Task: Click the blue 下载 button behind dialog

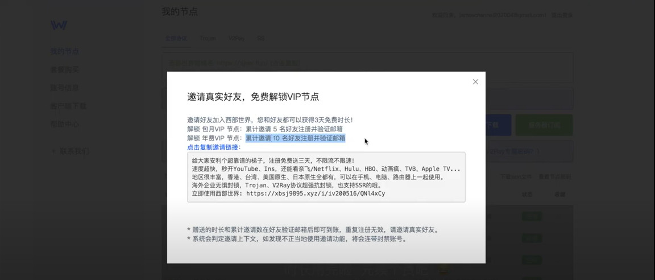Action: [x=498, y=125]
